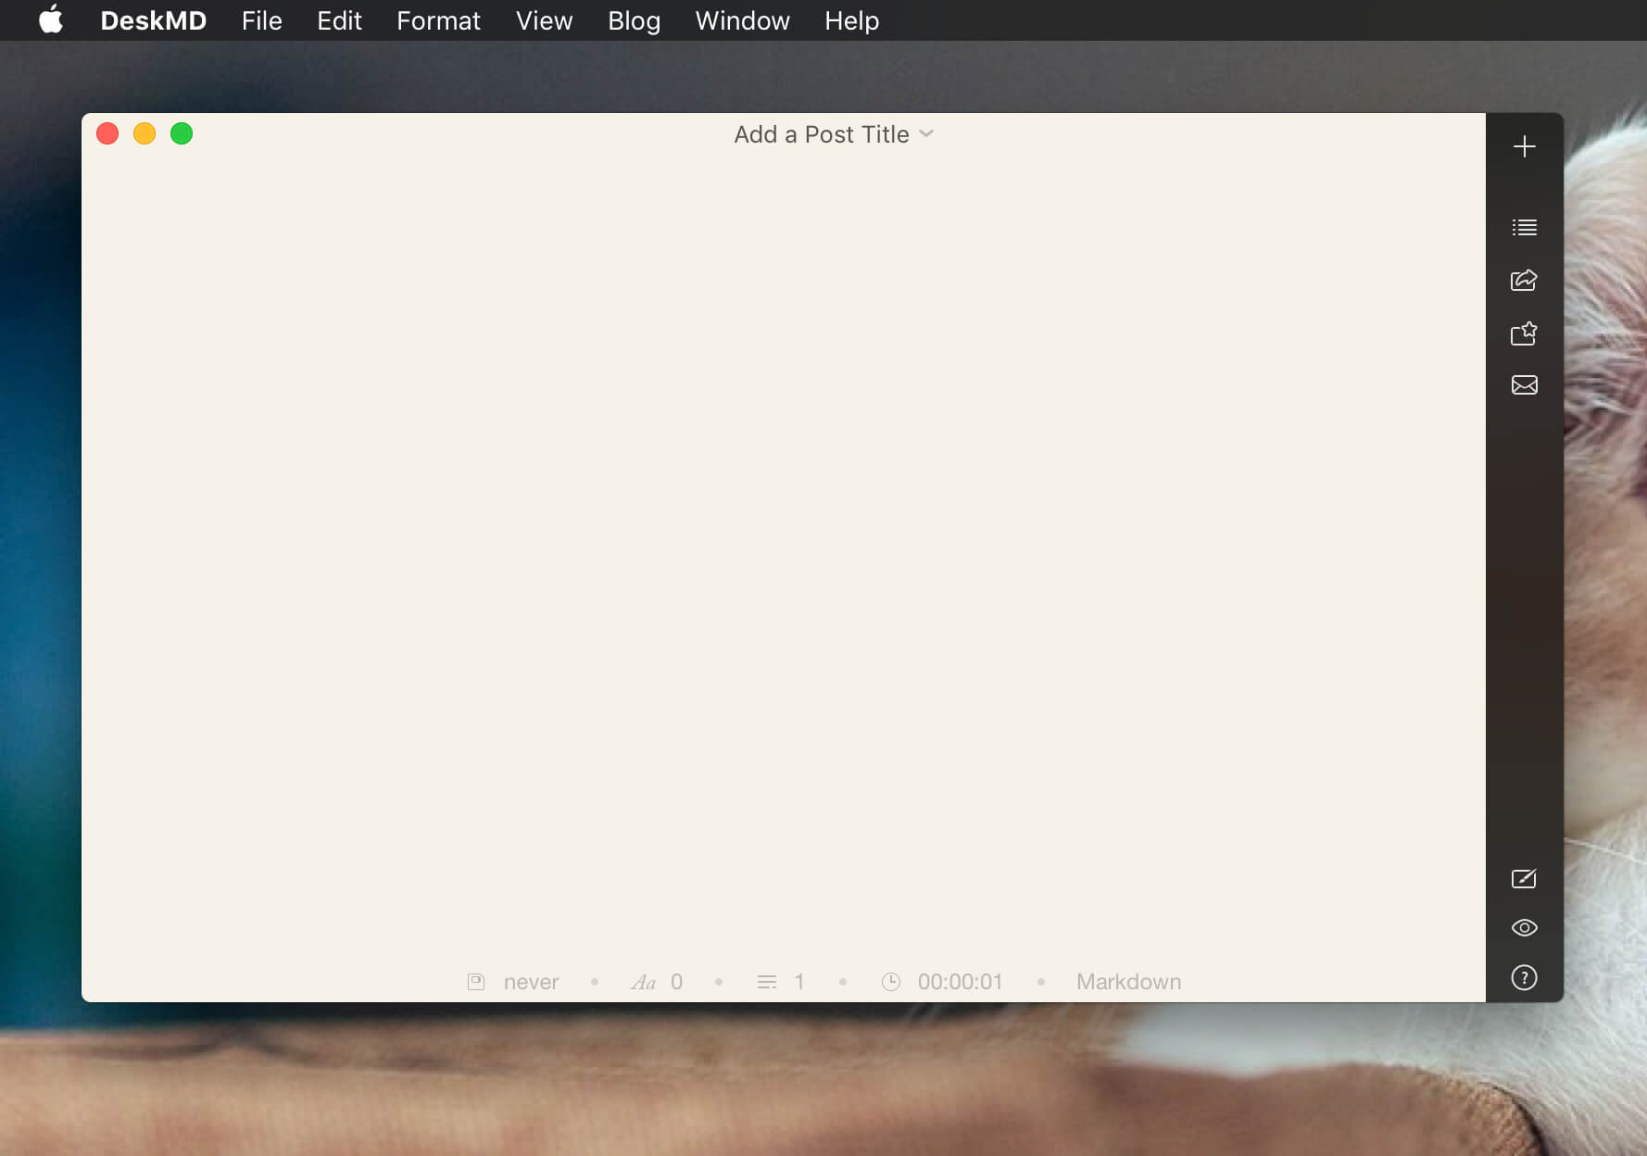The image size is (1647, 1156).
Task: Toggle preview with the eye icon
Action: tap(1524, 927)
